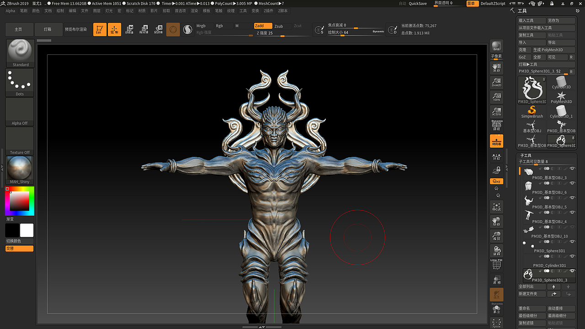The height and width of the screenshot is (329, 585).
Task: Click the Zoom2D icon
Action: [x=496, y=83]
